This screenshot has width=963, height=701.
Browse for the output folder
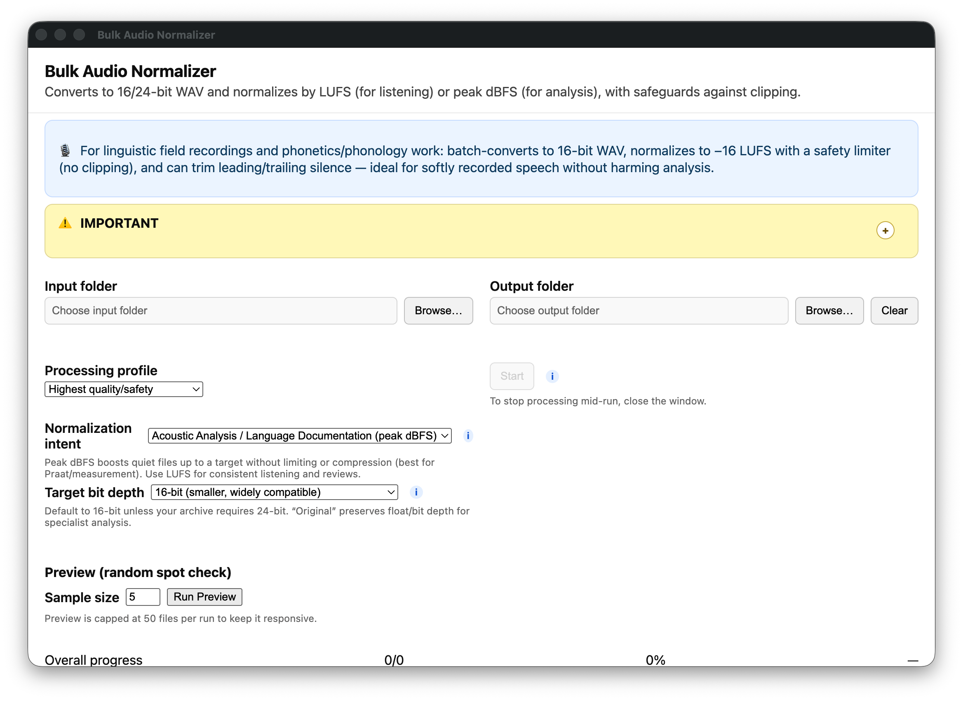[829, 311]
